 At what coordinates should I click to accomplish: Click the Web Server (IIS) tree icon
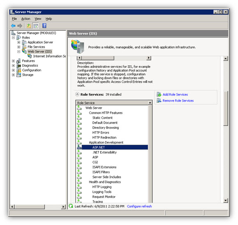[24, 51]
